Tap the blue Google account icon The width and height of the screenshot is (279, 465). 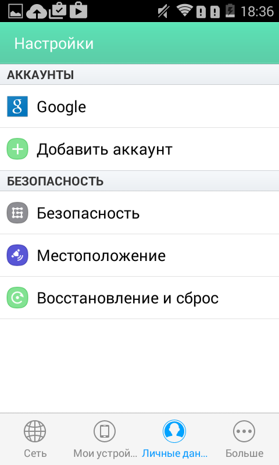(x=17, y=106)
